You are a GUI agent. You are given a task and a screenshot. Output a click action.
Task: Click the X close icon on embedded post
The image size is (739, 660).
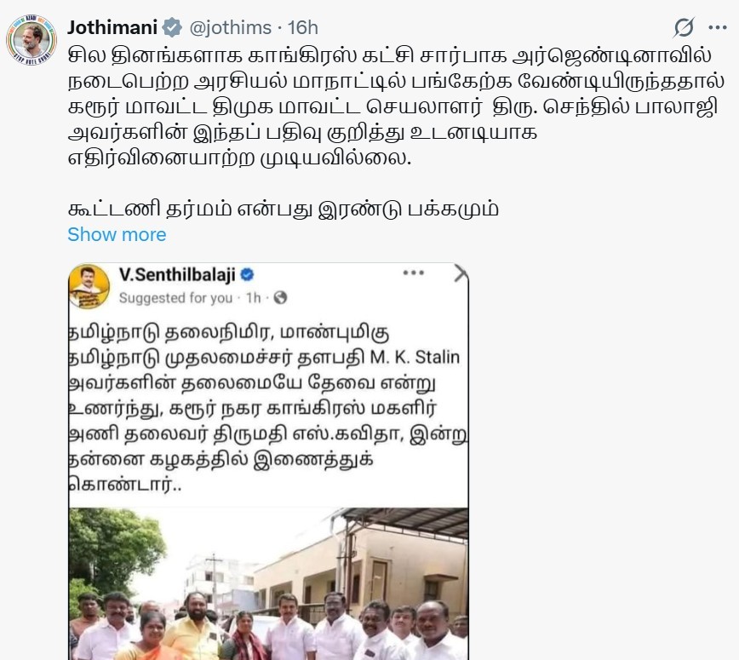click(x=461, y=273)
